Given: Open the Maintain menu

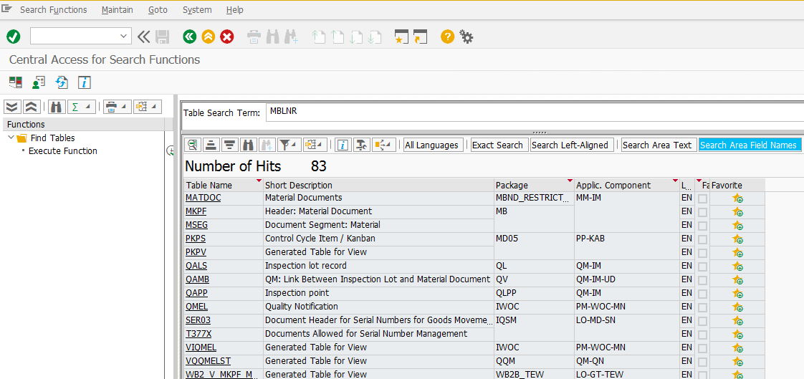Looking at the screenshot, I should tap(117, 10).
